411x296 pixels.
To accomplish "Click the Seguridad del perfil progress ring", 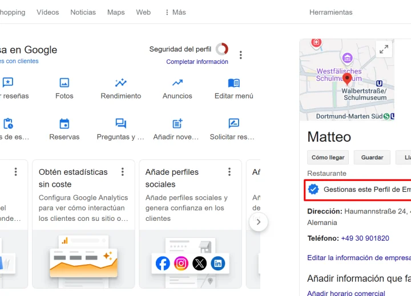I will pyautogui.click(x=221, y=49).
